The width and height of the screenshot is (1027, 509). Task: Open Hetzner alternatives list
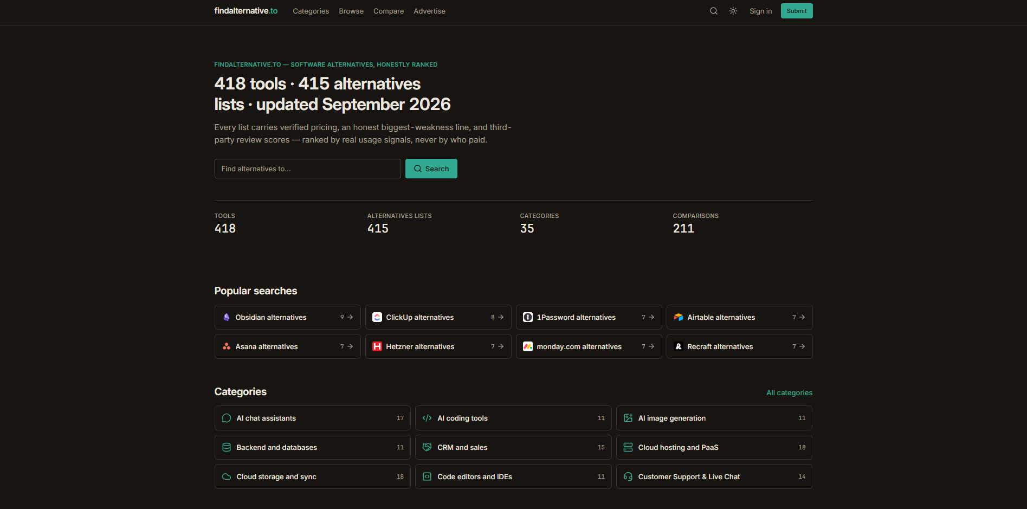pos(438,346)
